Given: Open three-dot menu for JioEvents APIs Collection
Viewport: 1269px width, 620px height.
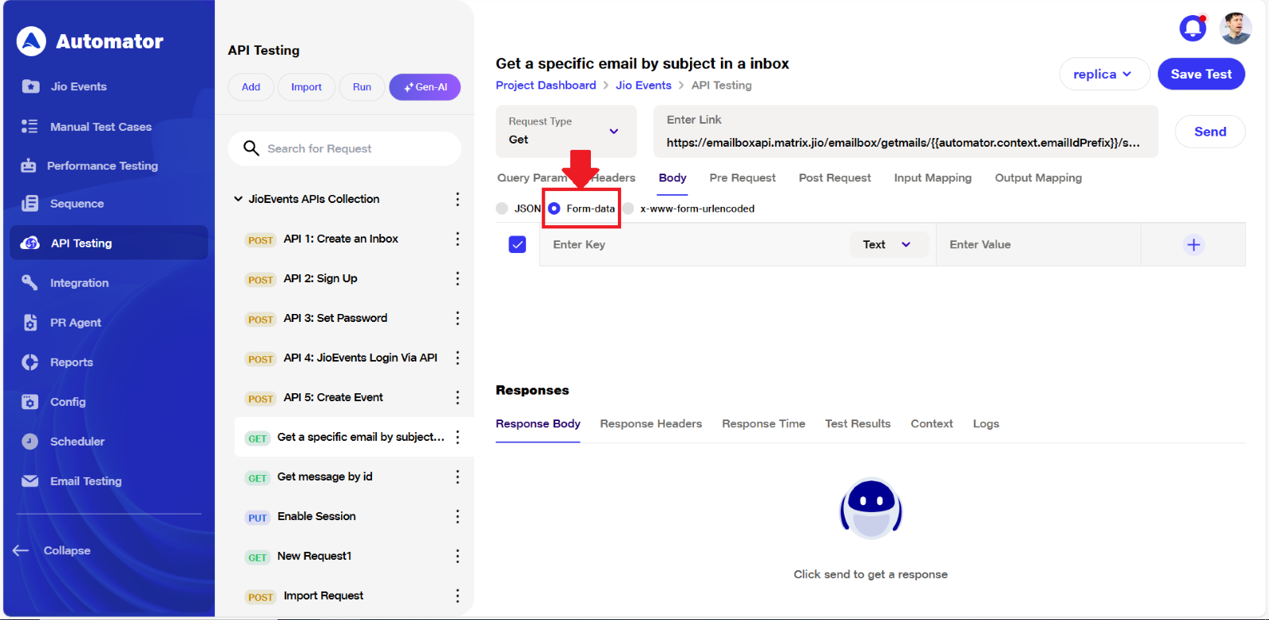Looking at the screenshot, I should tap(458, 199).
